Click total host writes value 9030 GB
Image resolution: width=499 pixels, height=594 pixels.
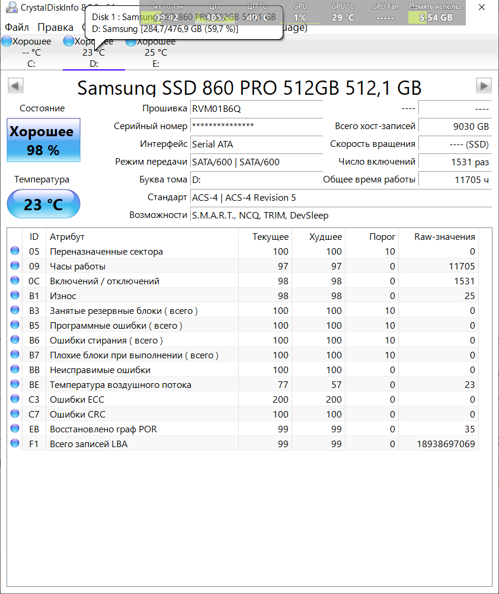tap(455, 126)
